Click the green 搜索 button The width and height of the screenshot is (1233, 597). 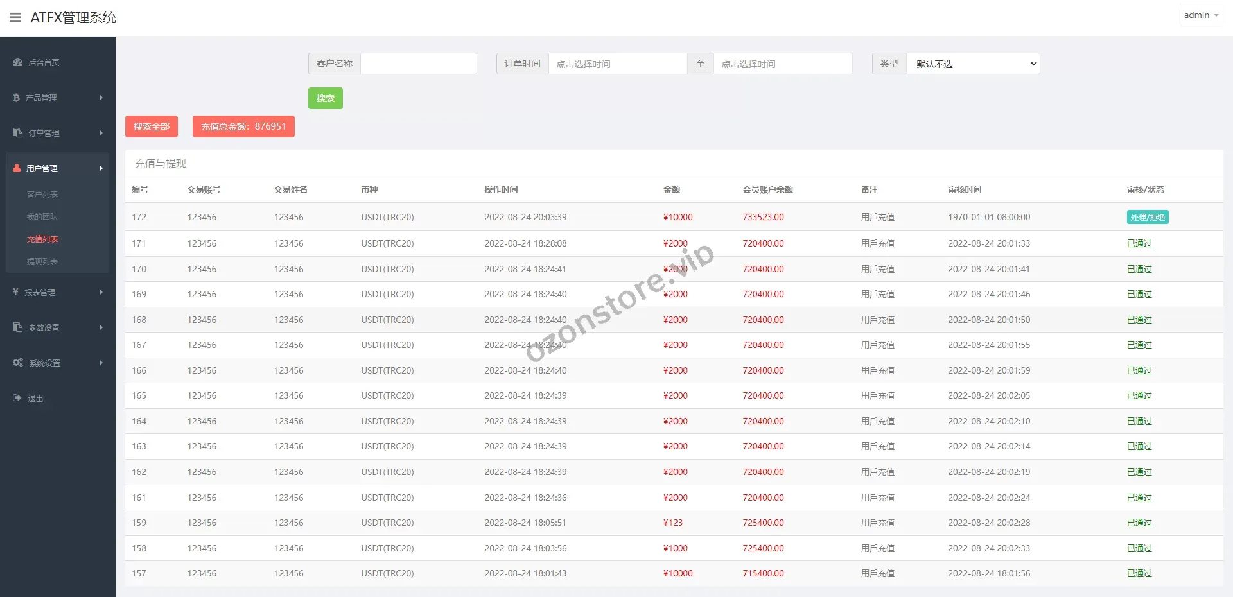325,98
